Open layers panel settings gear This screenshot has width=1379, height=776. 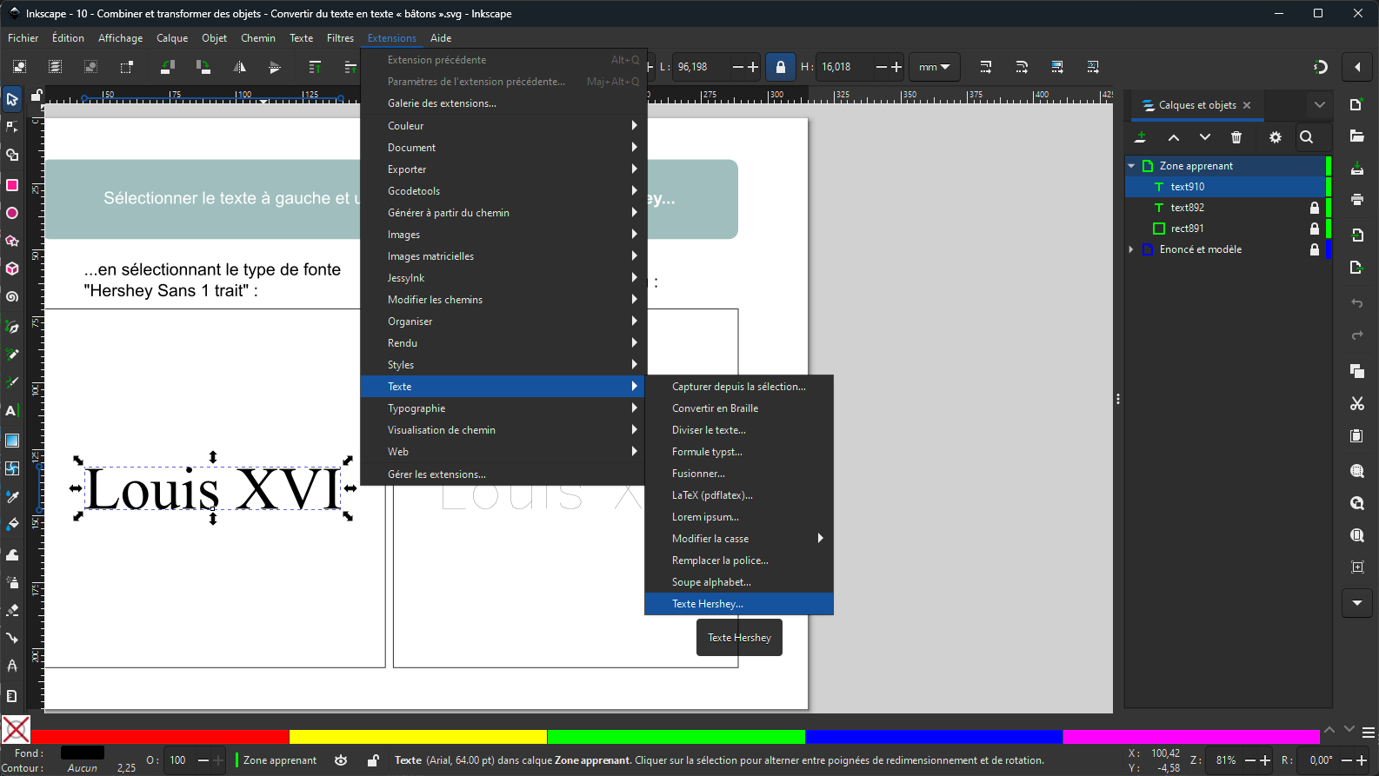pyautogui.click(x=1276, y=137)
